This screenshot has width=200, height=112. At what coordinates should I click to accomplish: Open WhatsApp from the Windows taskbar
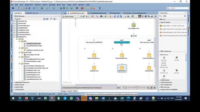pyautogui.click(x=71, y=98)
